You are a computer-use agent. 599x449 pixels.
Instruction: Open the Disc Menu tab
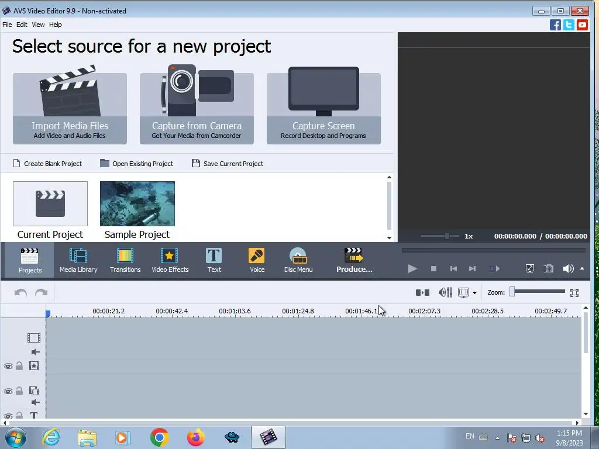coord(298,260)
